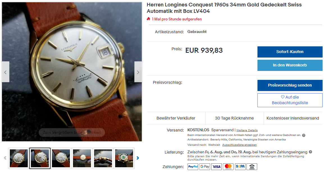324x172 pixels.
Task: Advance thumbnail strip with blue right arrow
Action: click(138, 158)
